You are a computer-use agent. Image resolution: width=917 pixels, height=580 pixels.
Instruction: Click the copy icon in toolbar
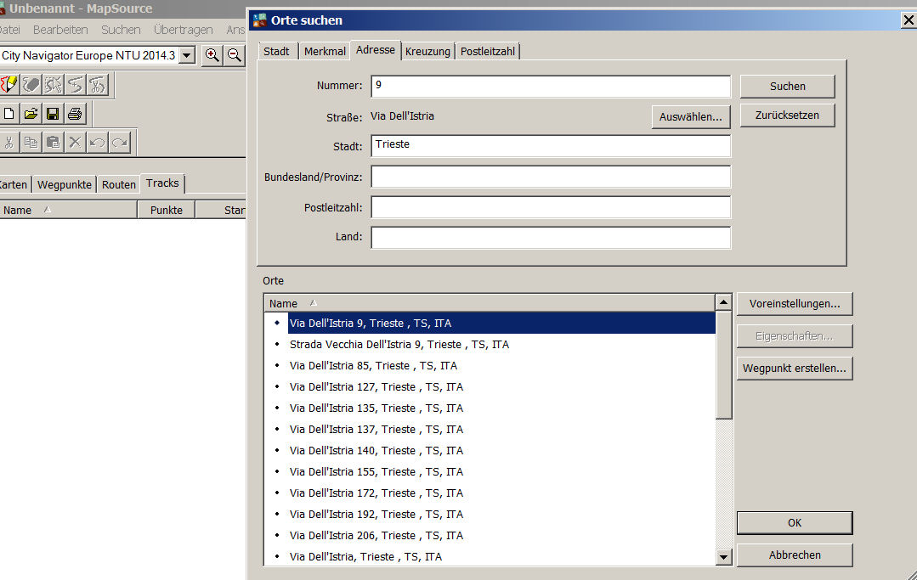tap(31, 143)
